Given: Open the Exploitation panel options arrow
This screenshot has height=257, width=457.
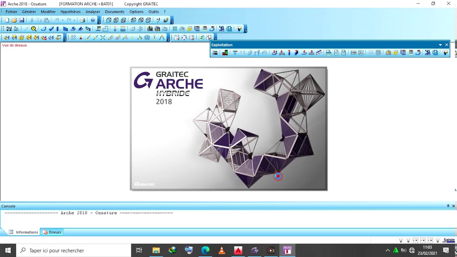Looking at the screenshot, I should tap(440, 45).
